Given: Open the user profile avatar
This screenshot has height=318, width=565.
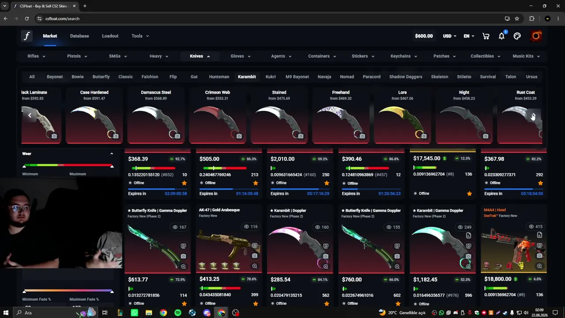Looking at the screenshot, I should (x=536, y=36).
